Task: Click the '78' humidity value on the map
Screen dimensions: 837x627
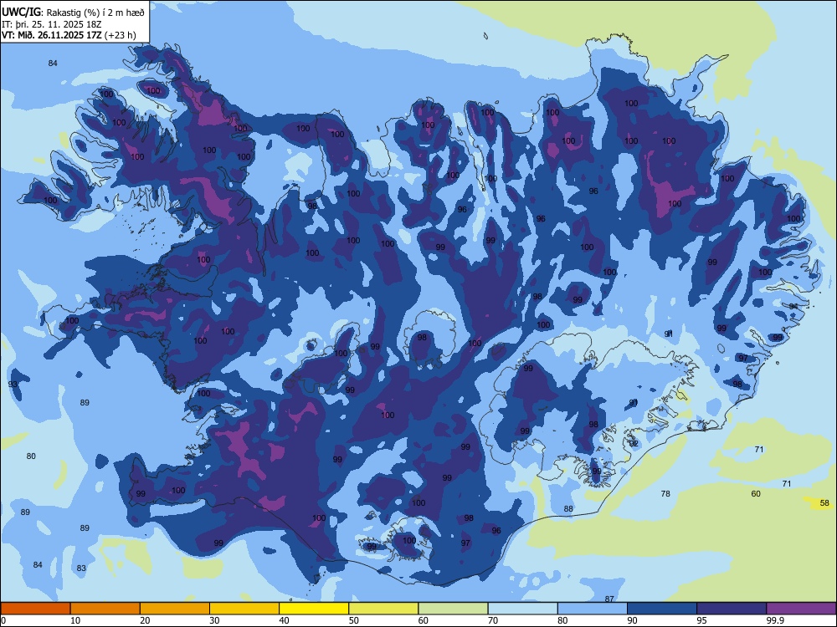Action: tap(665, 494)
